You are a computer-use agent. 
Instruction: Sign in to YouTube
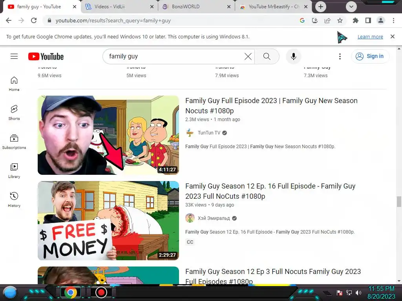[370, 56]
